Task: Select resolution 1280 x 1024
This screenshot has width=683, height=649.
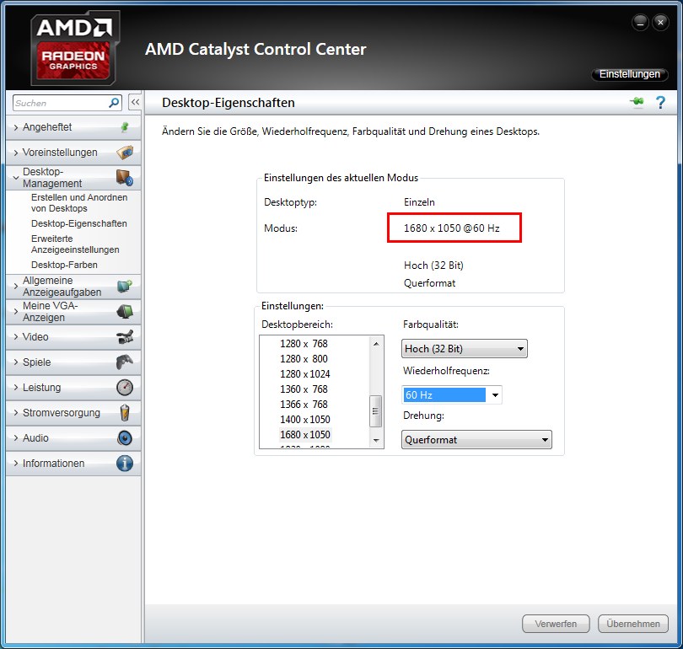Action: [305, 374]
